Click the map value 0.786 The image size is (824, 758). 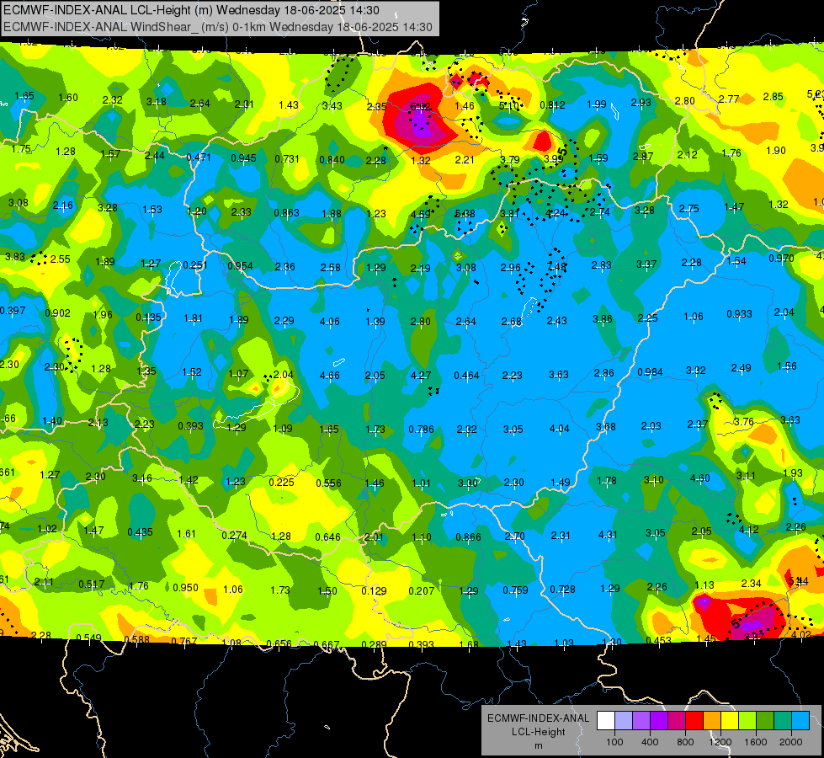coord(422,430)
